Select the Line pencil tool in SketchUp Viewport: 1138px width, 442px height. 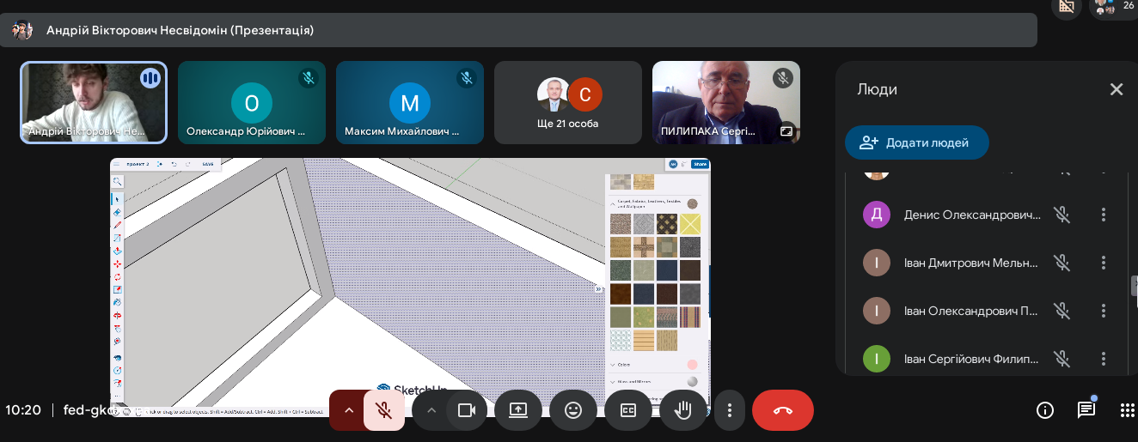[x=117, y=225]
